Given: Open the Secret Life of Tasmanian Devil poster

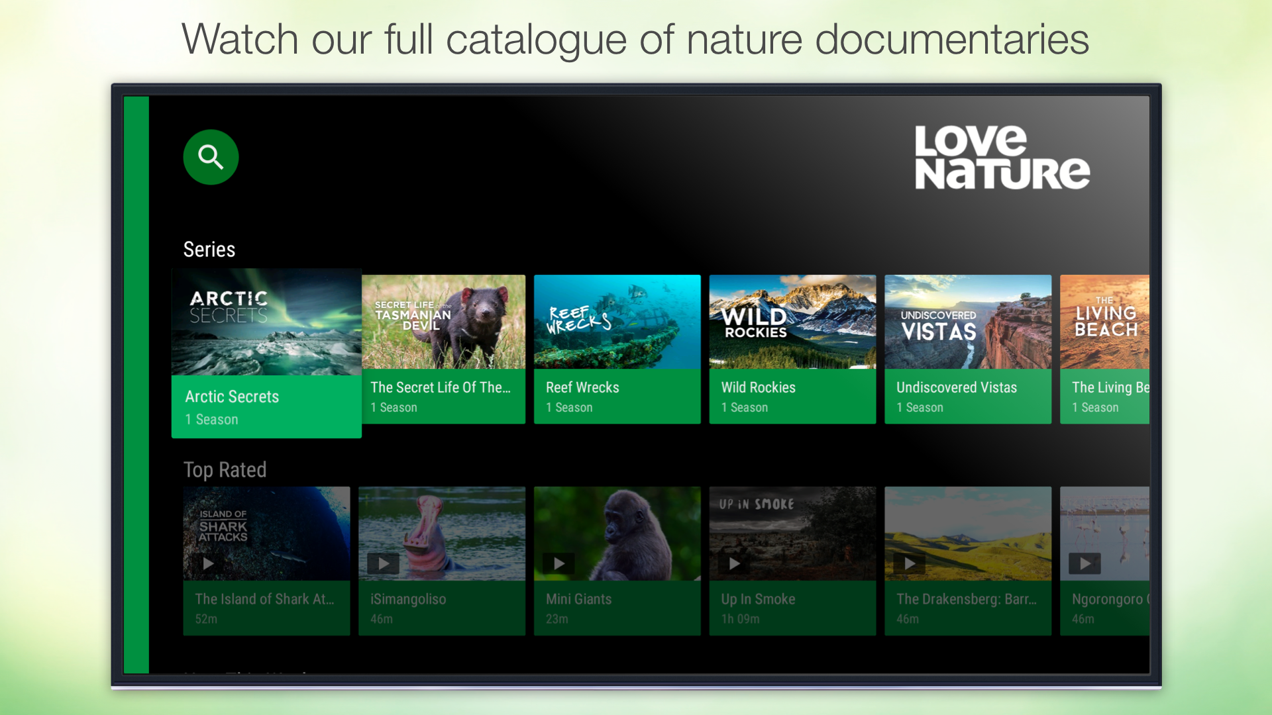Looking at the screenshot, I should (x=443, y=322).
